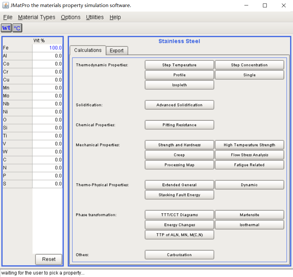Toggle the wt composition unit icon
Screen dimensions: 293x277
tap(6, 28)
